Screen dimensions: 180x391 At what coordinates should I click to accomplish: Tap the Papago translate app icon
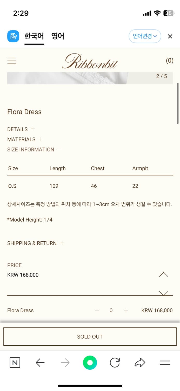(13, 36)
